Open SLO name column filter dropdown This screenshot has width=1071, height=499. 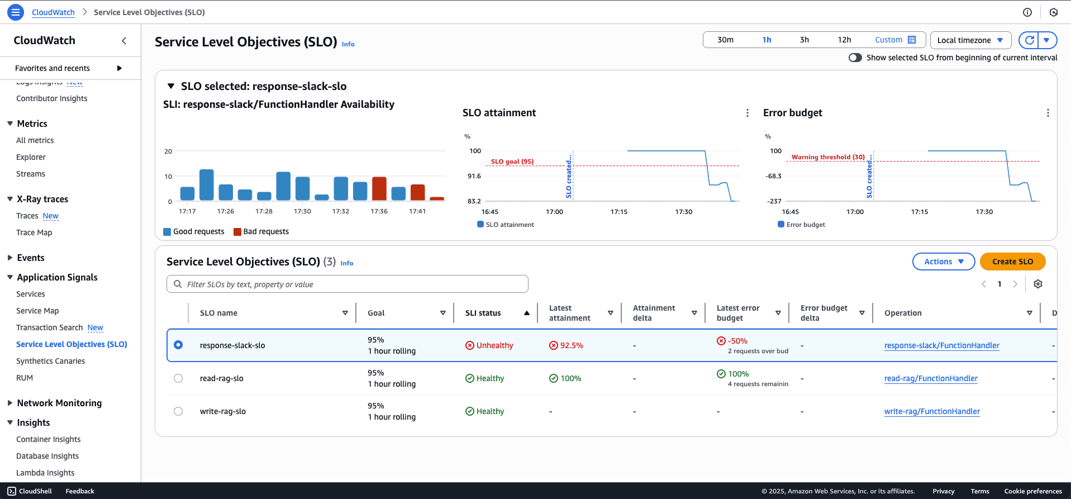(x=345, y=313)
